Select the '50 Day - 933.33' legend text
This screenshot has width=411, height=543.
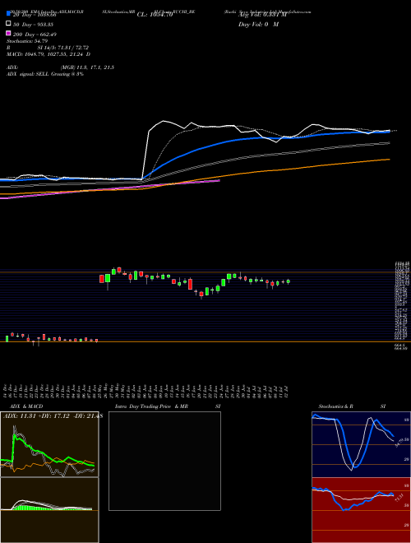point(34,25)
